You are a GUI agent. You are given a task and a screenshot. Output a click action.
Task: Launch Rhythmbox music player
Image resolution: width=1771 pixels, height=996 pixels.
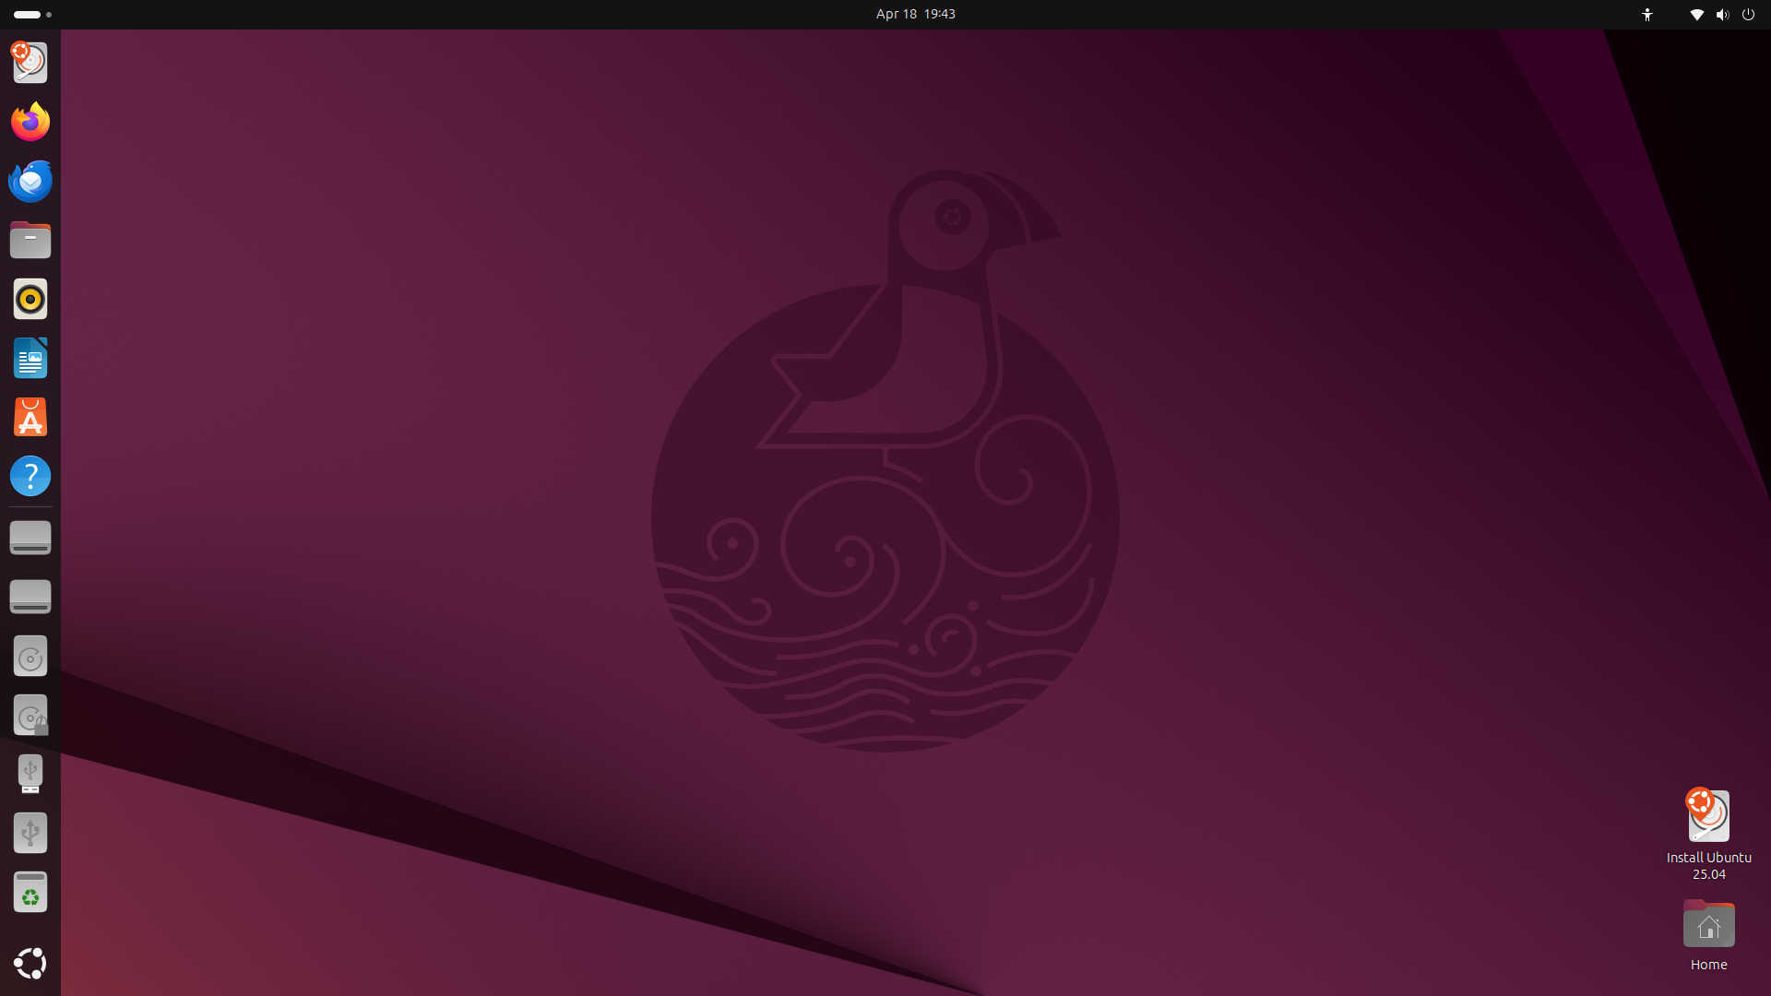(30, 299)
